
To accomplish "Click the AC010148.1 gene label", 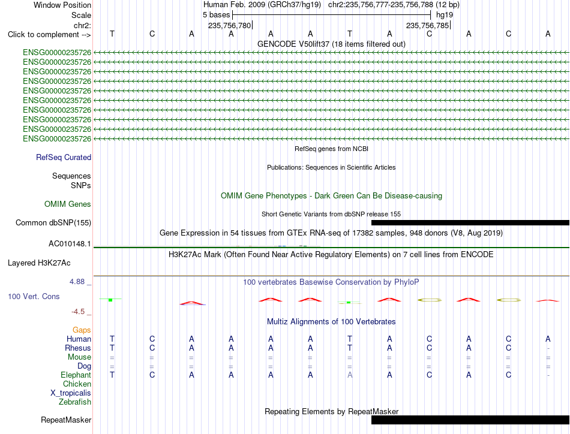I will (70, 244).
